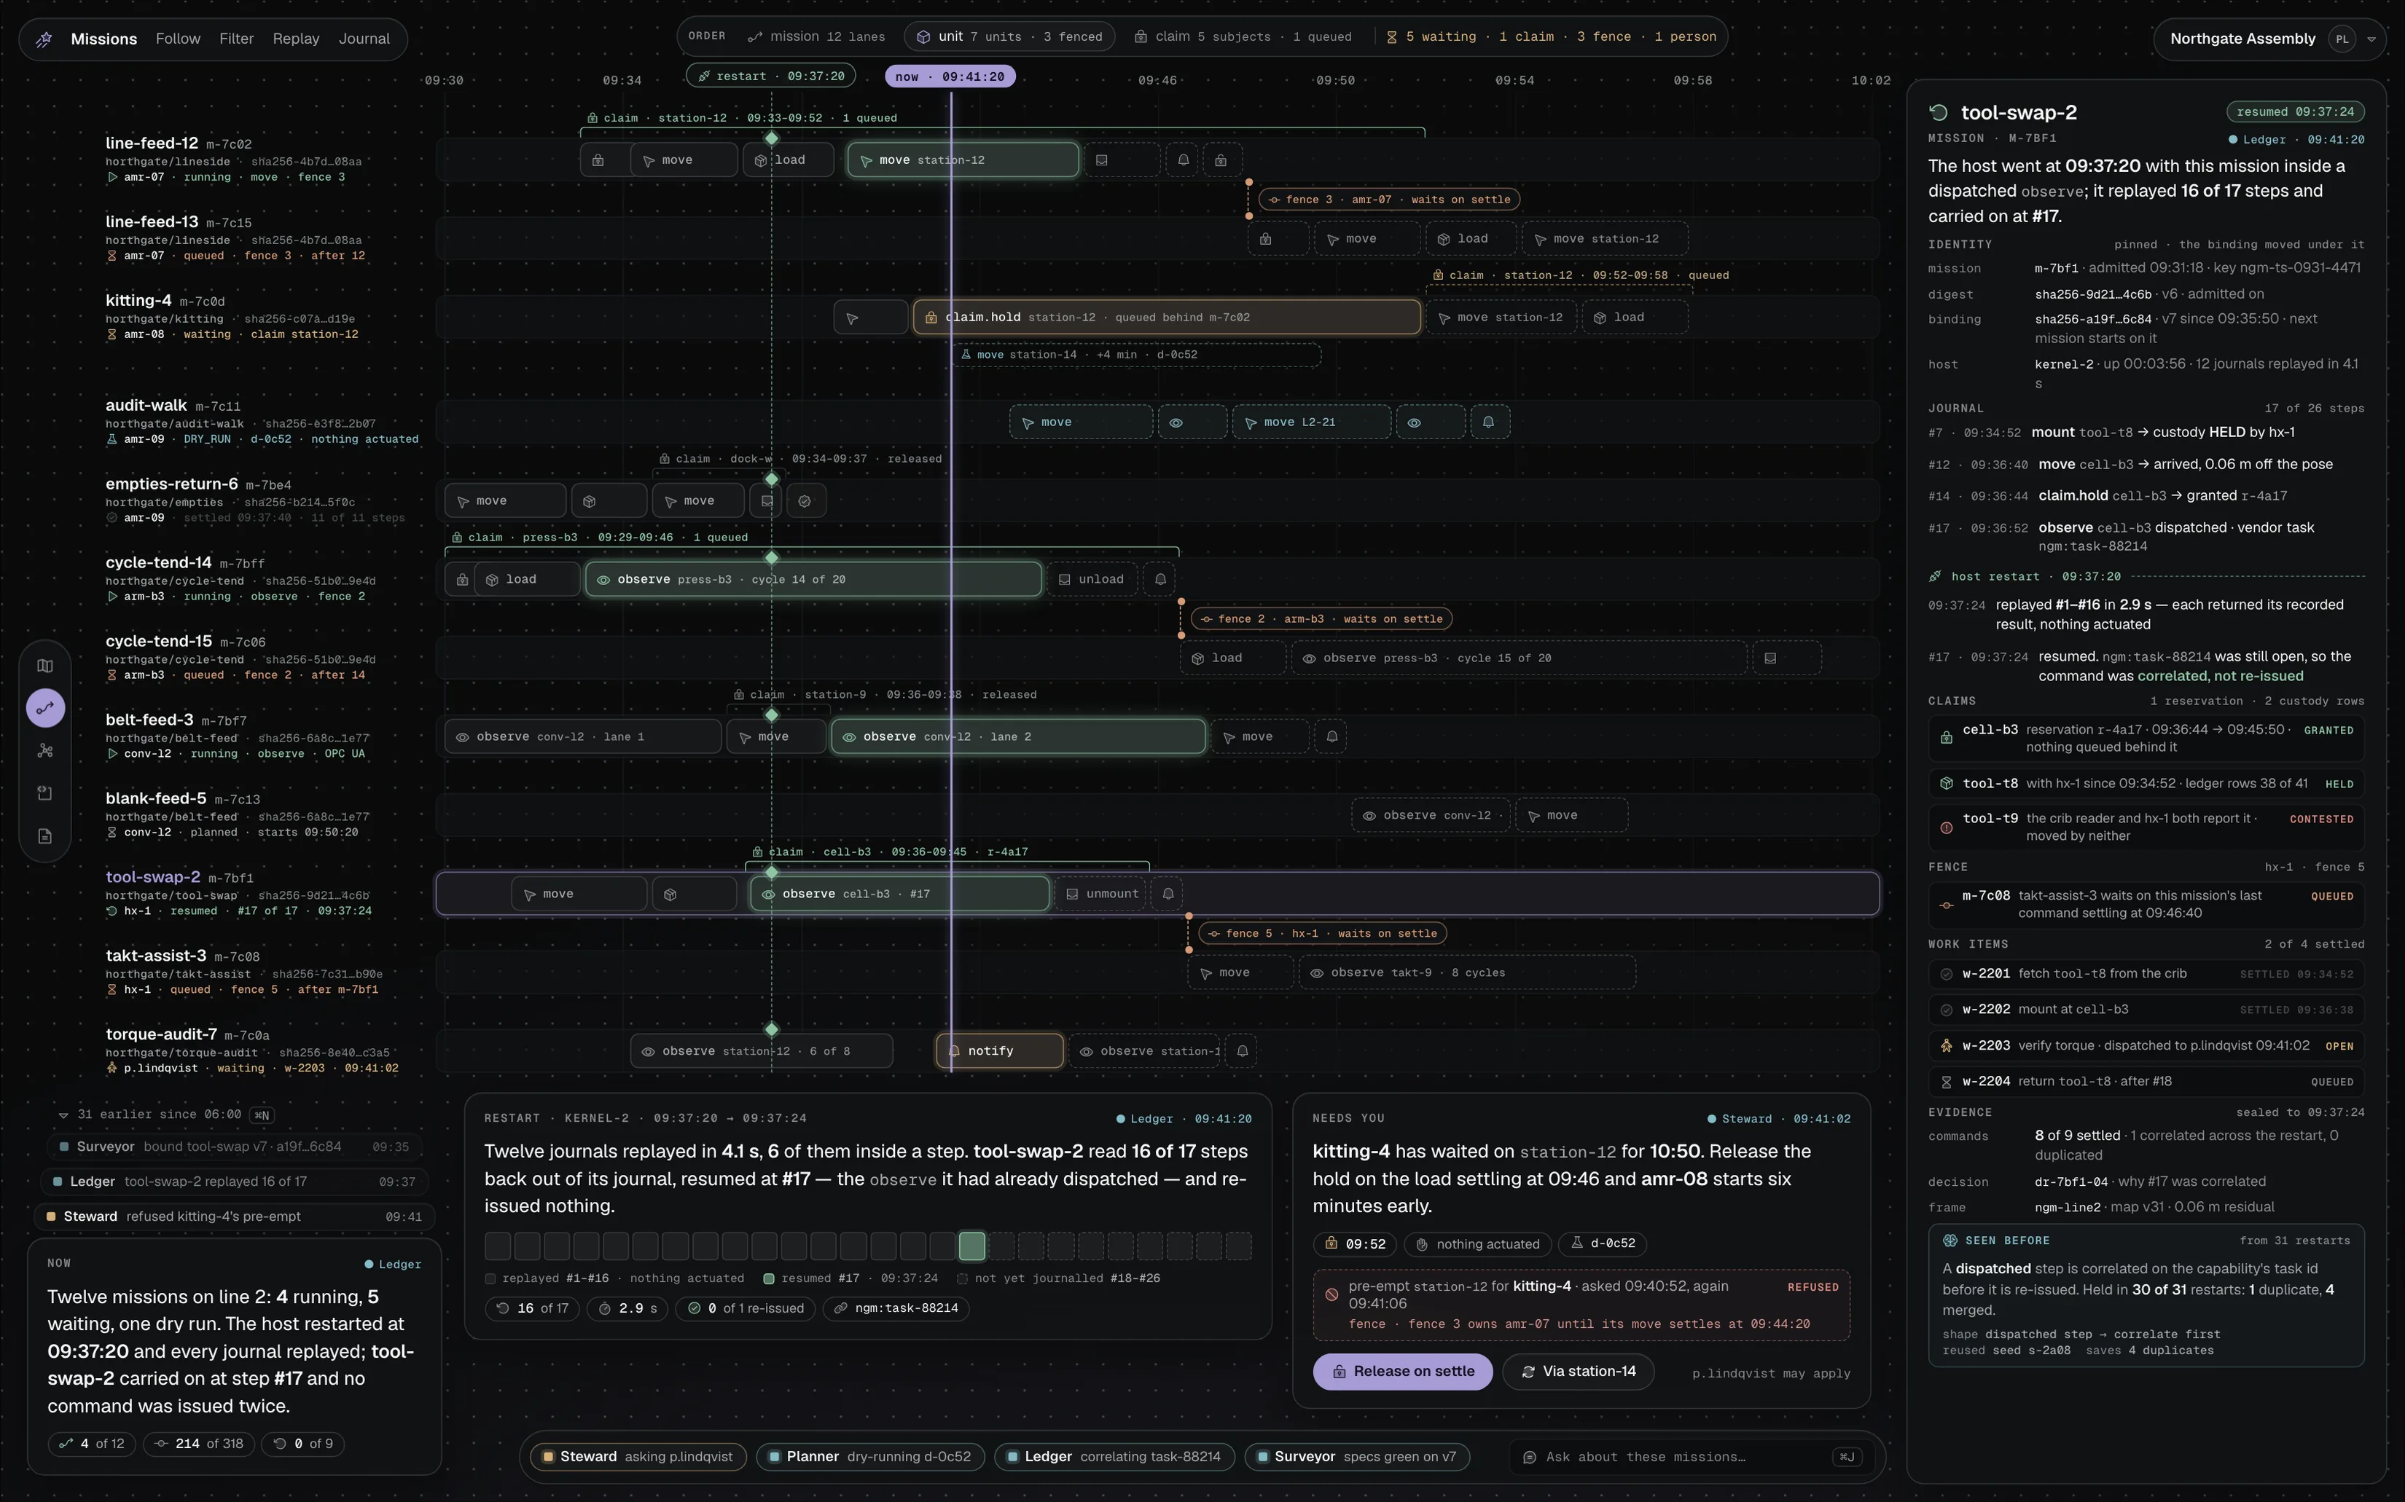Click the lock icon at line-feed-13 lane start
The height and width of the screenshot is (1502, 2405).
pyautogui.click(x=1265, y=238)
